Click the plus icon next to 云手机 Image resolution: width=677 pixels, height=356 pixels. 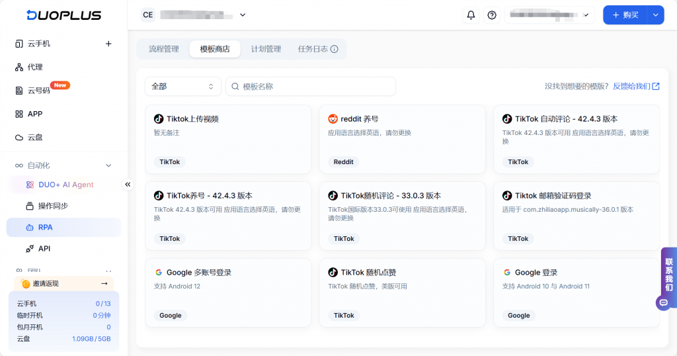(108, 44)
